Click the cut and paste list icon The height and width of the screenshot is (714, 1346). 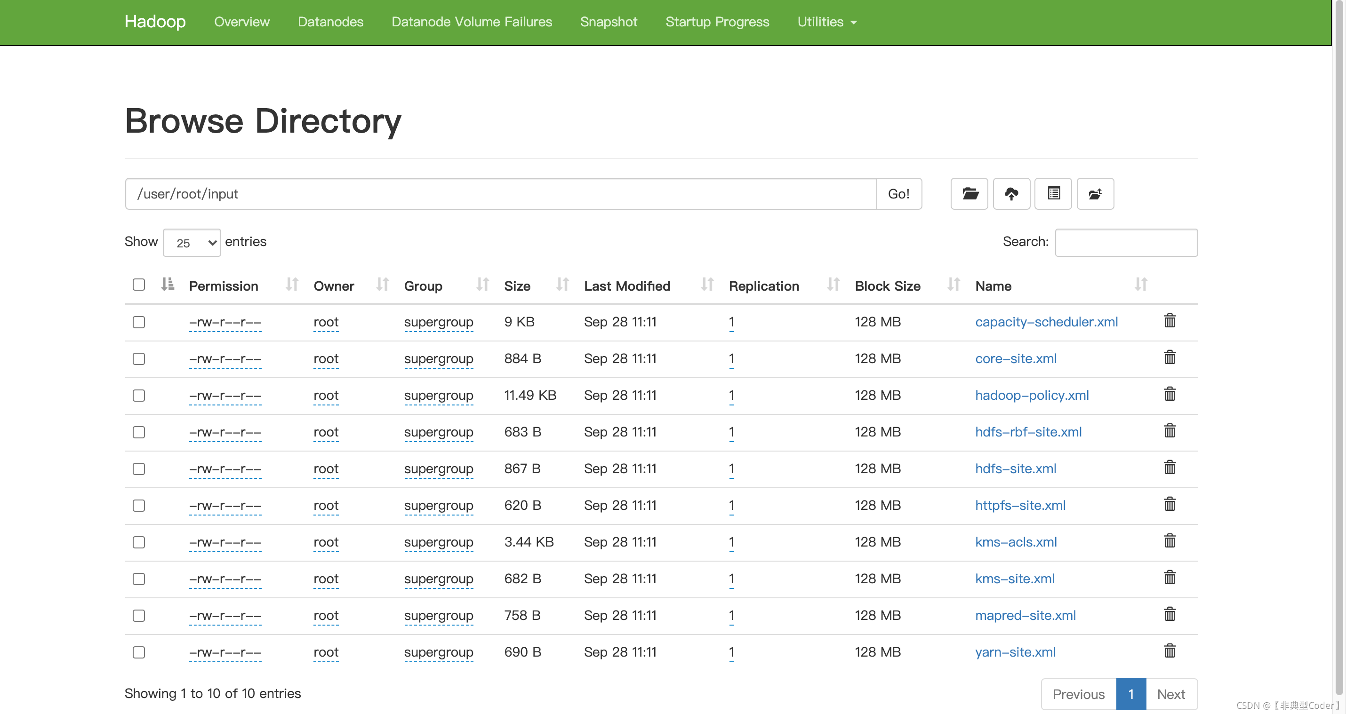click(1053, 194)
